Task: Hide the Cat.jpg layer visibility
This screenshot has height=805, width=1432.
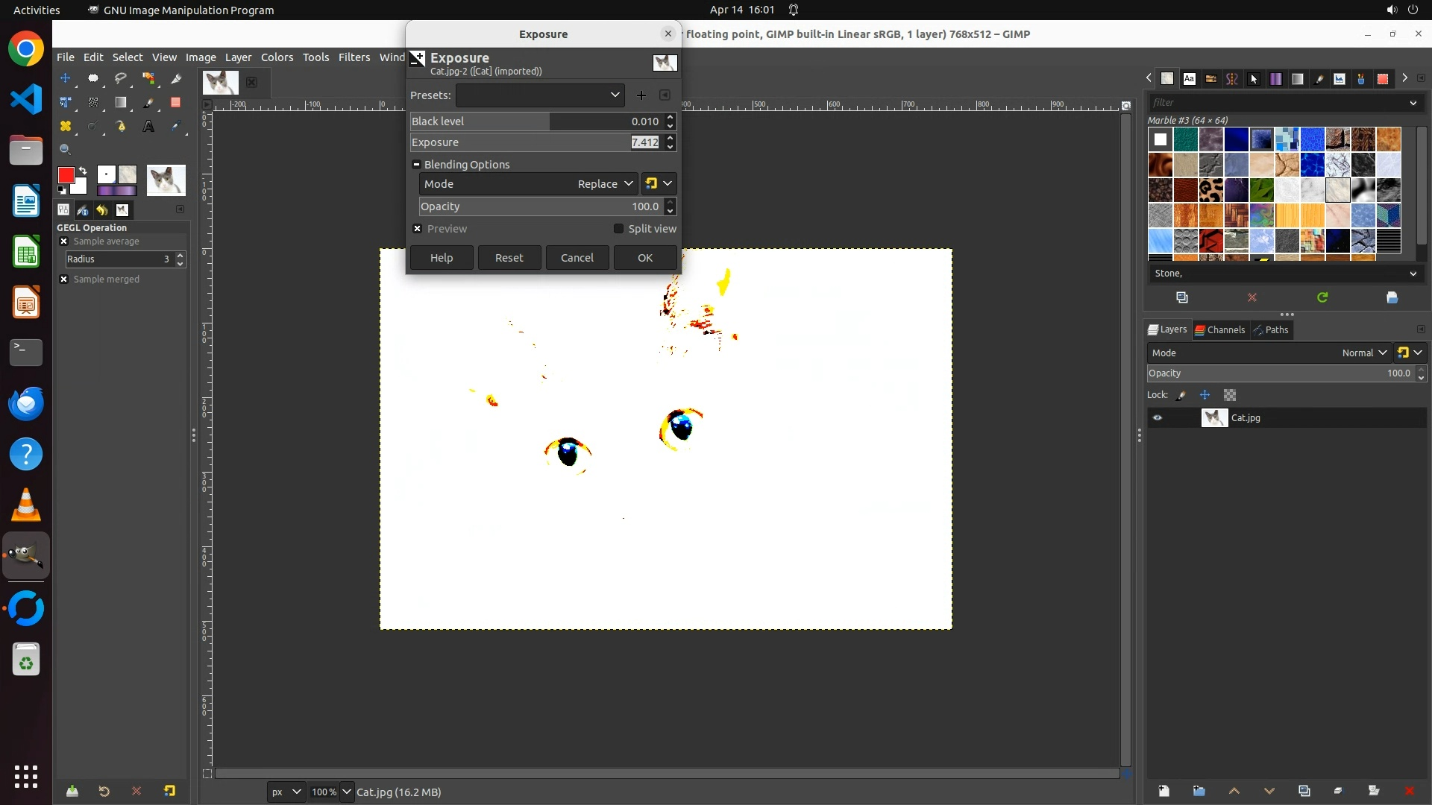Action: coord(1158,418)
